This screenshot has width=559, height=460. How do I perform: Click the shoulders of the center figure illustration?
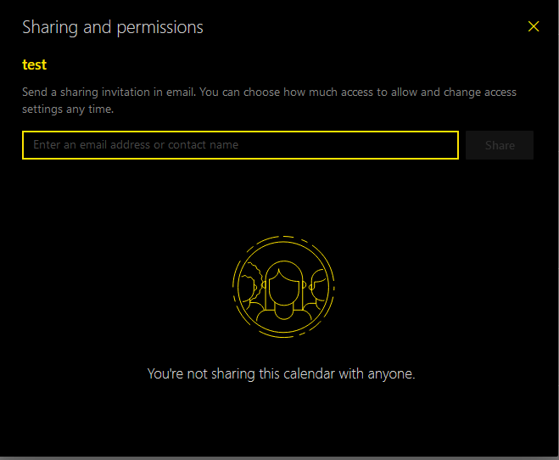click(284, 317)
